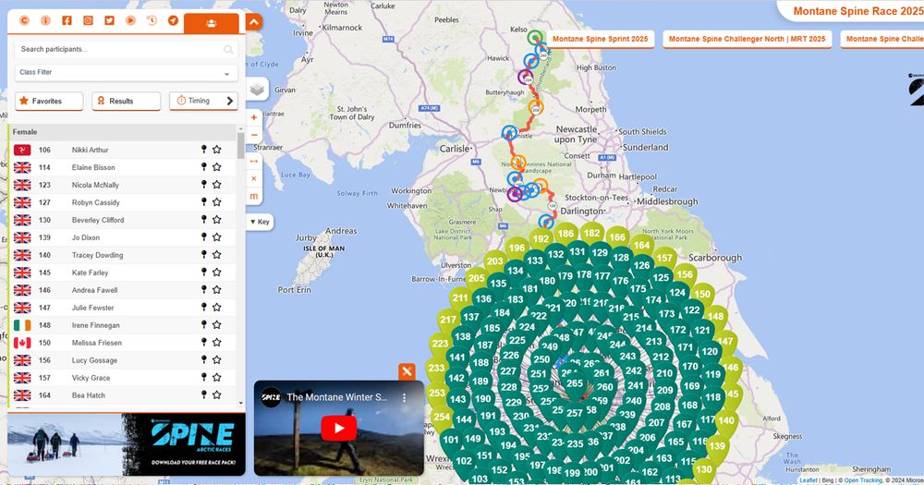Favorite Andrea Fawell with star
Image resolution: width=924 pixels, height=485 pixels.
(x=217, y=290)
